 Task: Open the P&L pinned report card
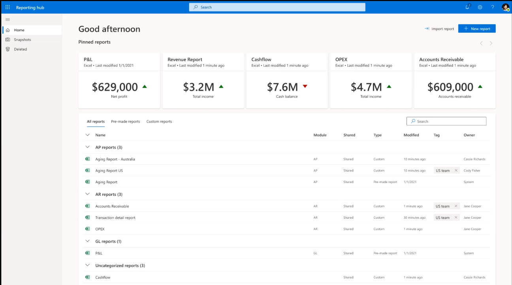119,81
